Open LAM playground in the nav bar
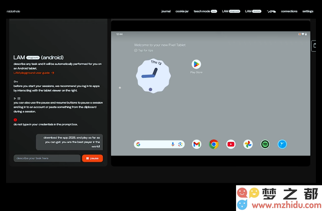The image size is (322, 211). coord(231,11)
